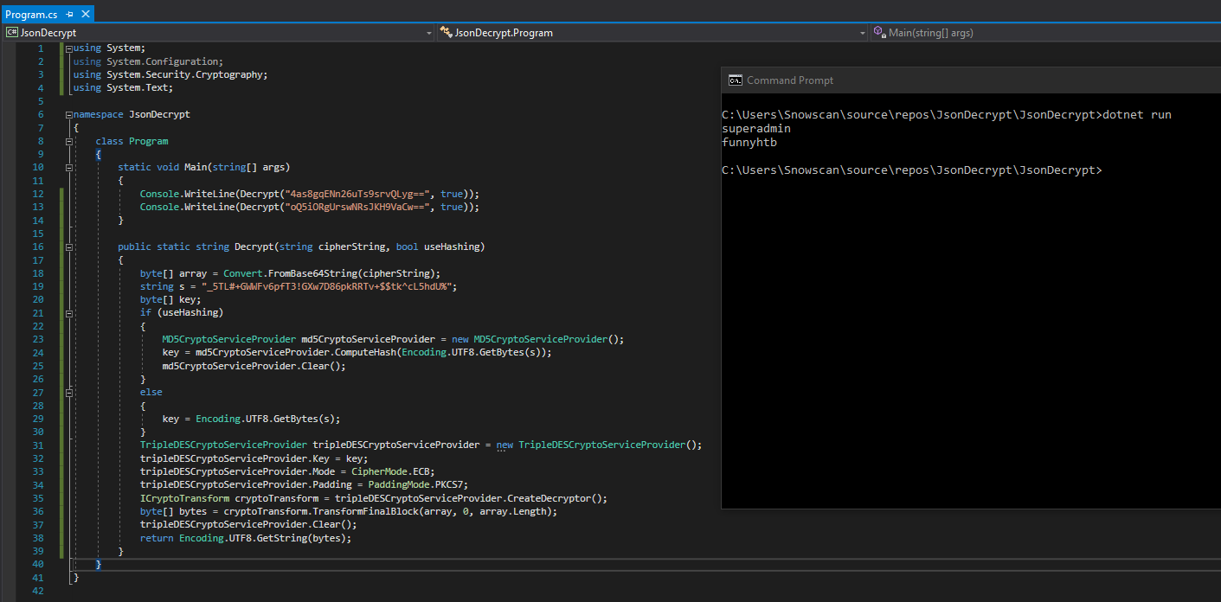Click CipherMode.ECB in the code
This screenshot has height=602, width=1221.
[x=391, y=471]
